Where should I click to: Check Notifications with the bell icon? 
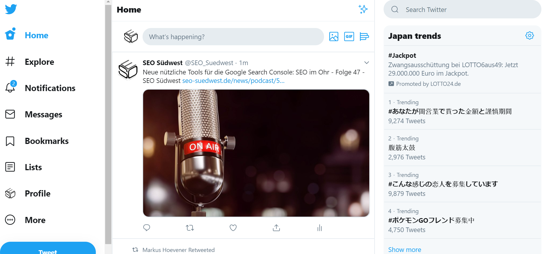click(x=50, y=88)
